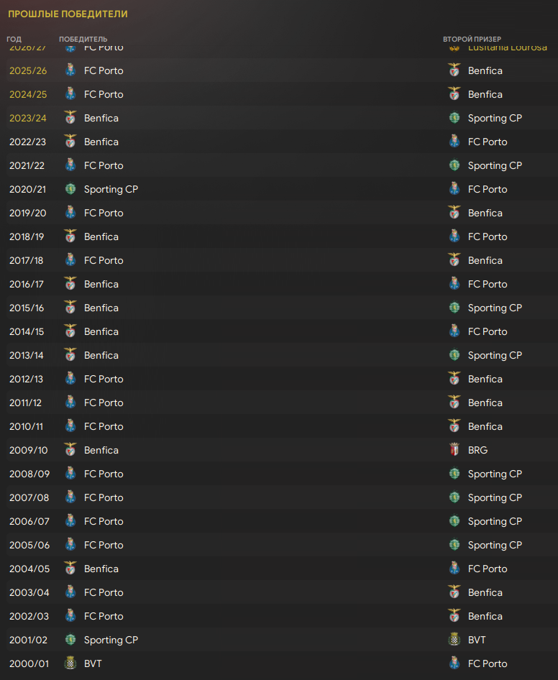Open BVT winner link for 2000/01
The image size is (558, 680).
pyautogui.click(x=93, y=663)
